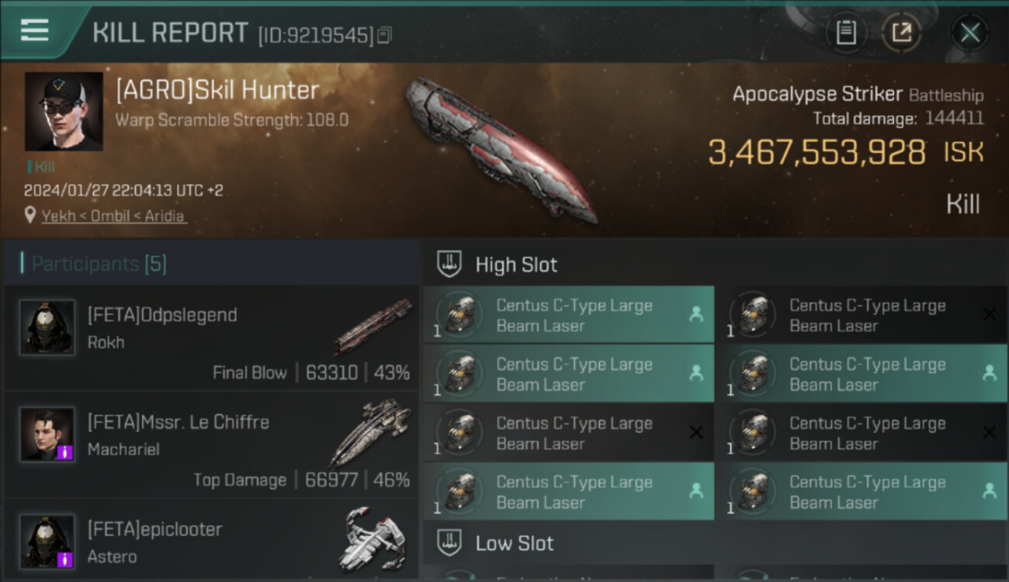1009x582 pixels.
Task: Copy the kill report ID
Action: pyautogui.click(x=385, y=35)
